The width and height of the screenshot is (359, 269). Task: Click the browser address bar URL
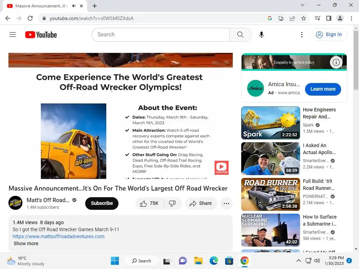(x=92, y=18)
